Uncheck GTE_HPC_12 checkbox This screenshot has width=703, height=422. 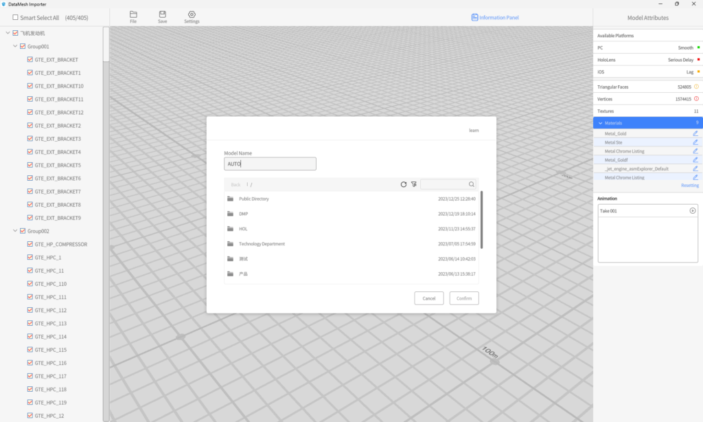pos(30,416)
